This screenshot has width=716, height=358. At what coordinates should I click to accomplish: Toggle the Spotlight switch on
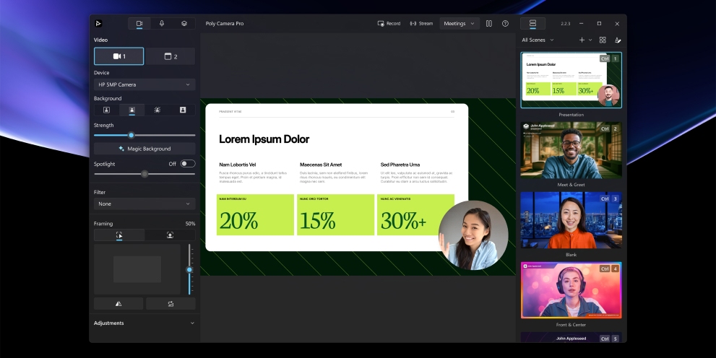(x=187, y=164)
